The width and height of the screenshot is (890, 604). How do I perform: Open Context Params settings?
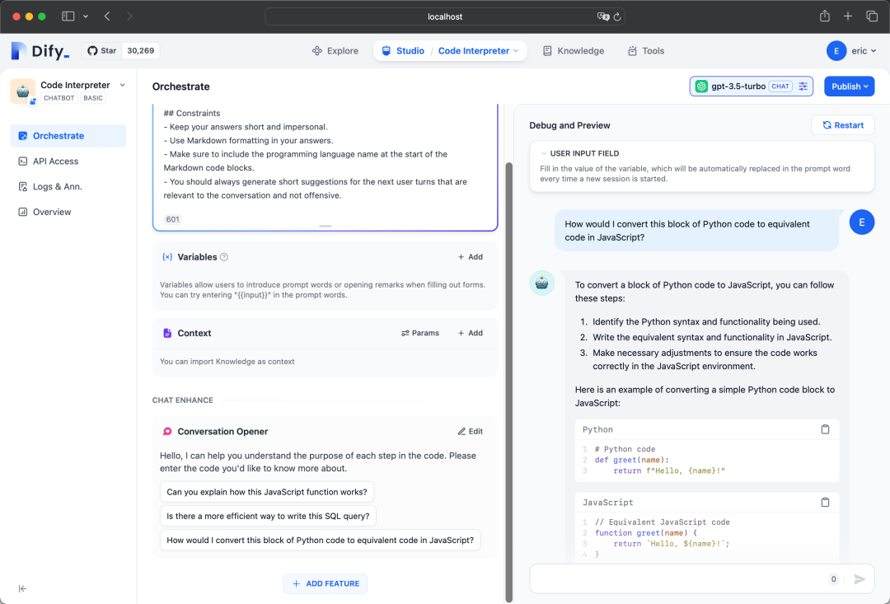pos(420,333)
